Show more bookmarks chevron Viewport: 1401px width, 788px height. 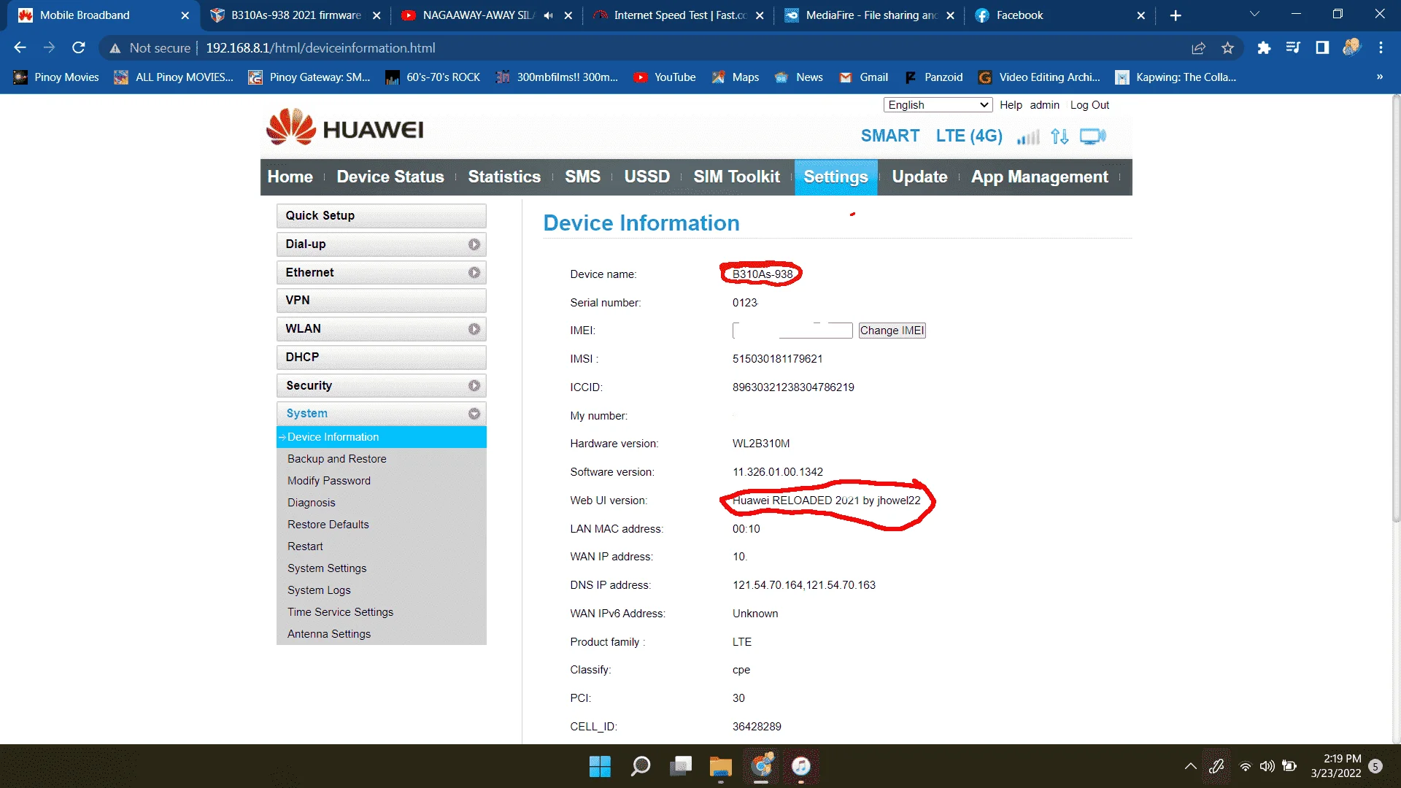1379,77
